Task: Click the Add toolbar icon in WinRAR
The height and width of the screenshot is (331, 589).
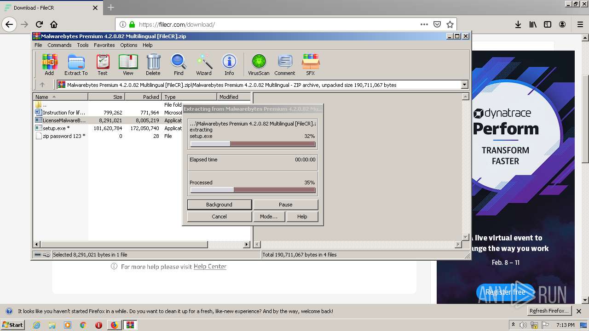Action: [x=49, y=64]
